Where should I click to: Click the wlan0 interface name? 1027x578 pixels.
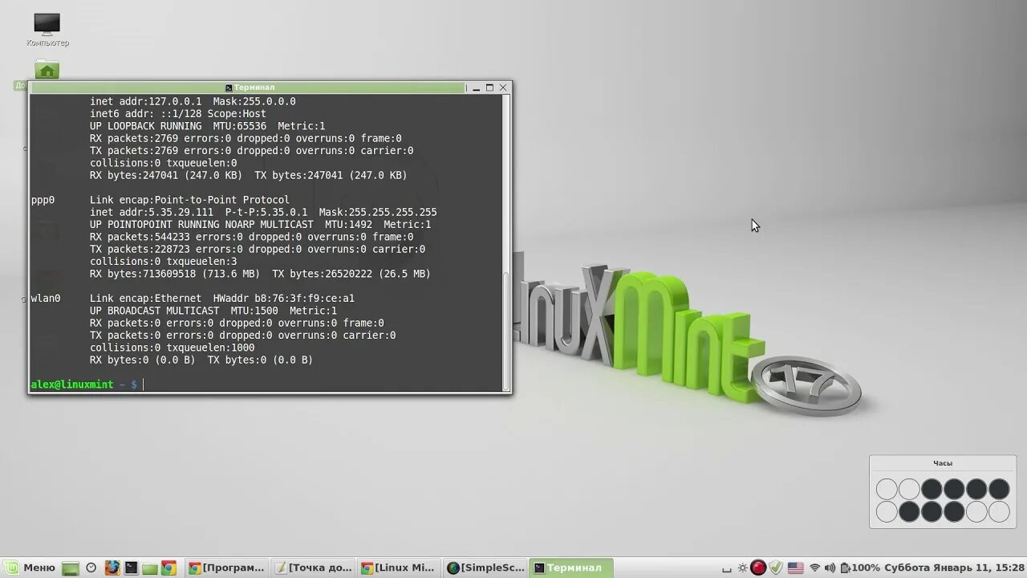click(46, 299)
